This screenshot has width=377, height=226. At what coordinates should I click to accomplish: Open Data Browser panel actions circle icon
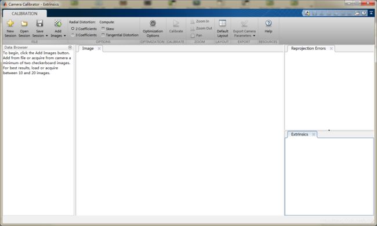tap(70, 48)
